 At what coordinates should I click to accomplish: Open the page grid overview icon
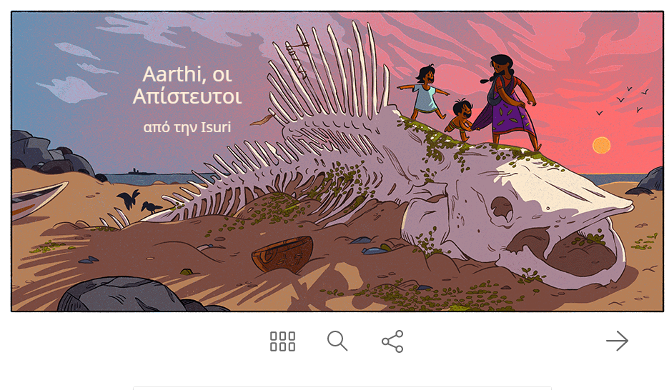pyautogui.click(x=282, y=341)
